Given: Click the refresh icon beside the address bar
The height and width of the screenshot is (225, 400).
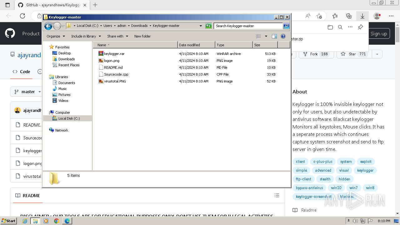Looking at the screenshot, I should point(208,26).
